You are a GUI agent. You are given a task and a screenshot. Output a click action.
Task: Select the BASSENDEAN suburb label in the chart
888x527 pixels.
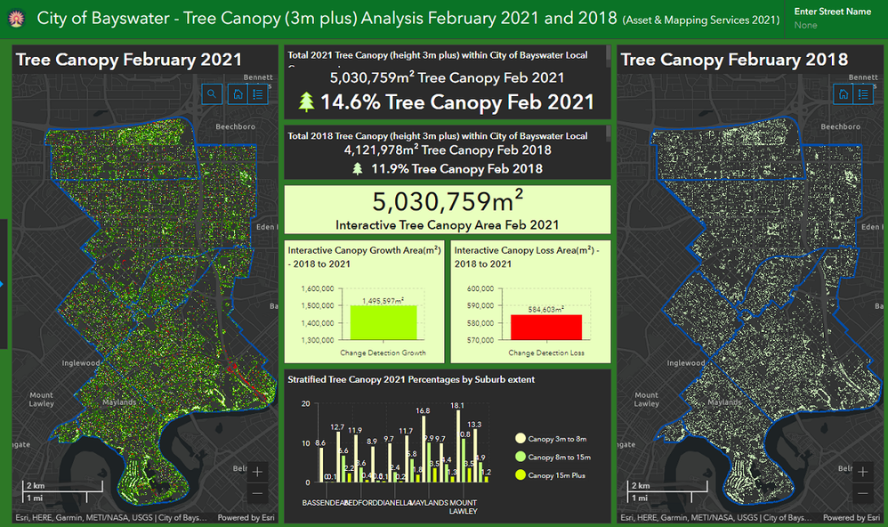point(325,500)
